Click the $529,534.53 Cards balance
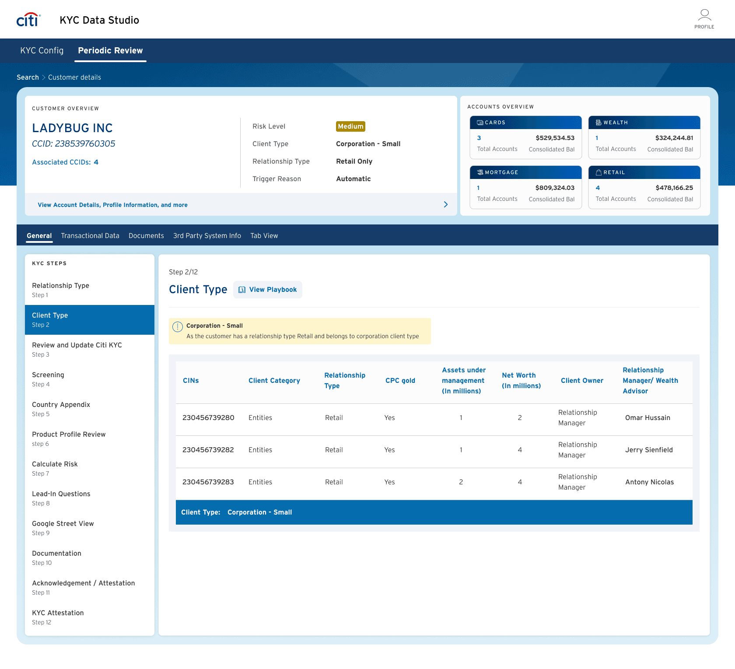 click(555, 138)
